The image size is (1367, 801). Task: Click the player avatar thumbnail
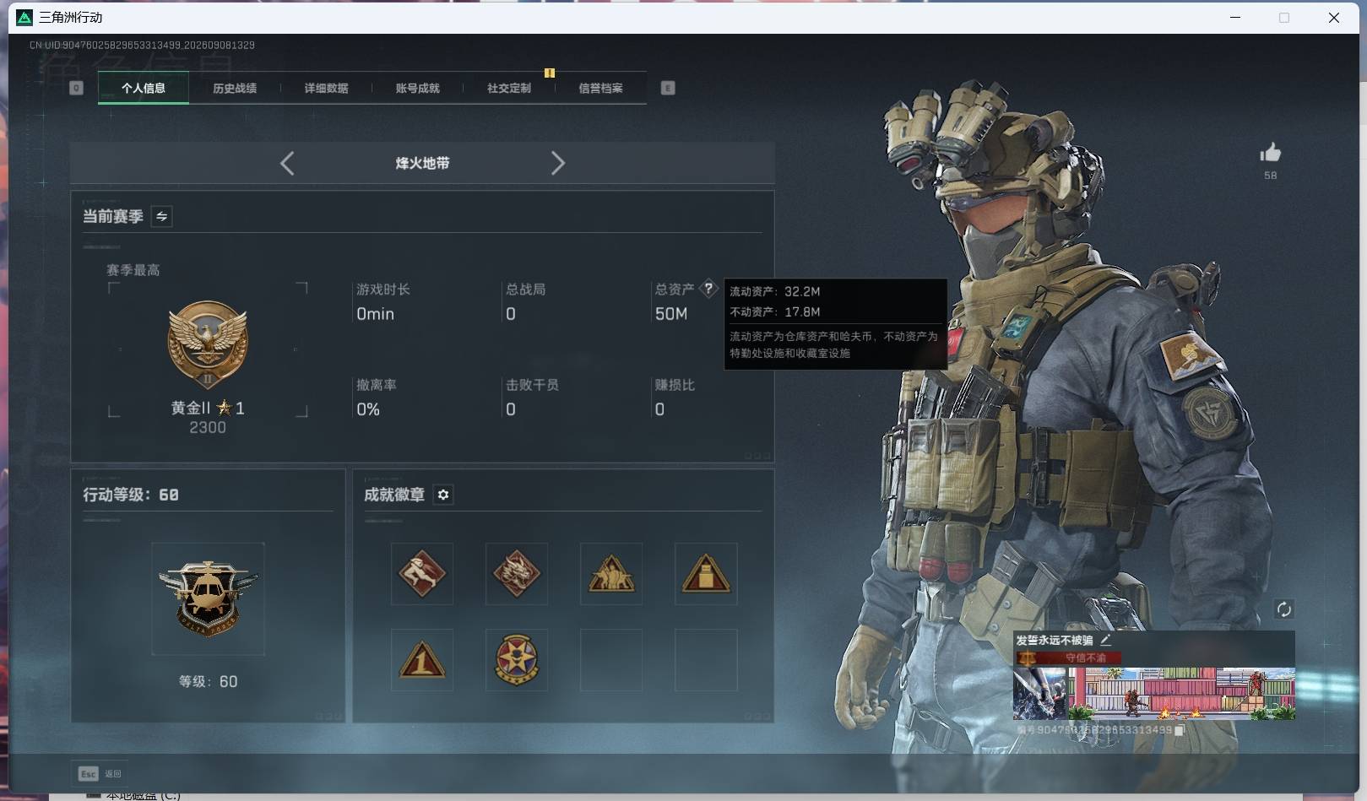[1040, 694]
